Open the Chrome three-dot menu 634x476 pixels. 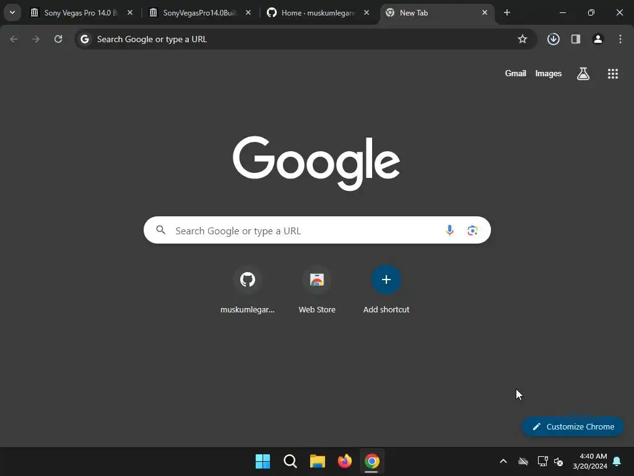(x=620, y=39)
